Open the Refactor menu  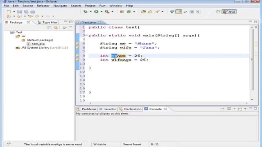point(43,6)
